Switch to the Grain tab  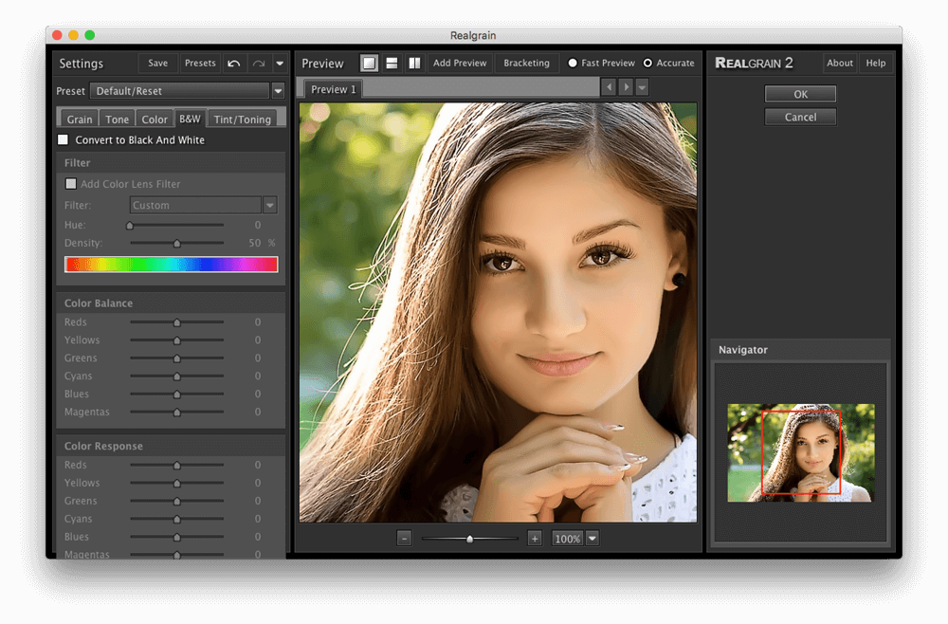click(80, 119)
